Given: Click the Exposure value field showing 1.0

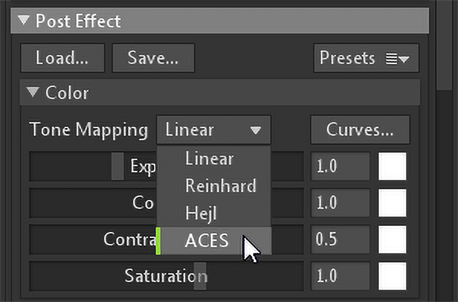Looking at the screenshot, I should click(341, 166).
